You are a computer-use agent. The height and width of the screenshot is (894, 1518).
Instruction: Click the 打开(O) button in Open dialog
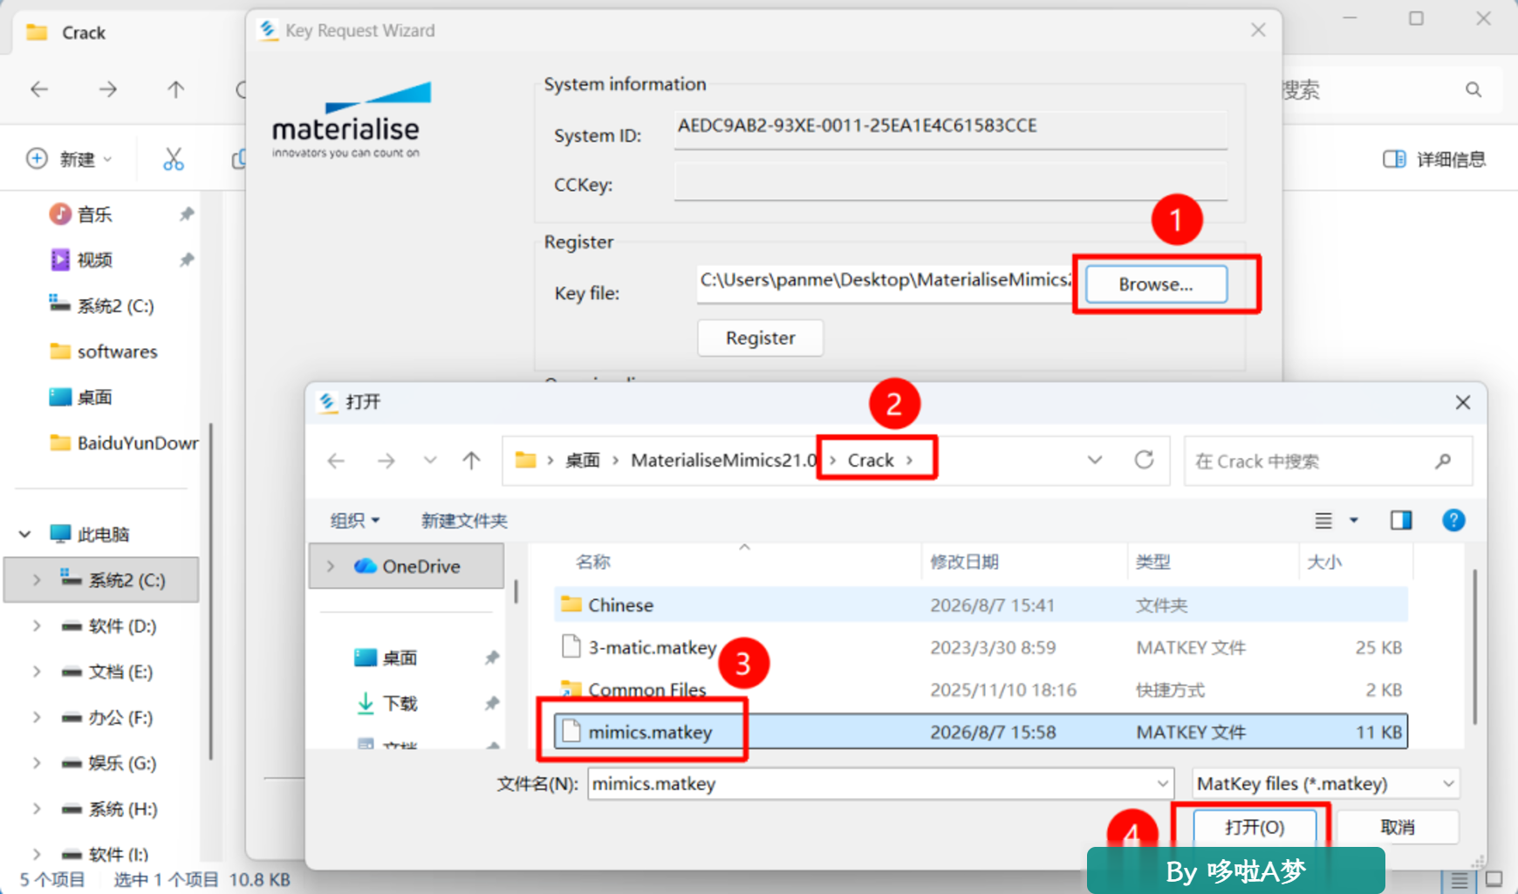point(1254,827)
